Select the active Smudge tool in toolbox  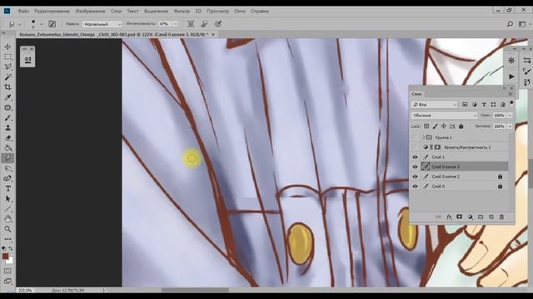click(x=7, y=158)
